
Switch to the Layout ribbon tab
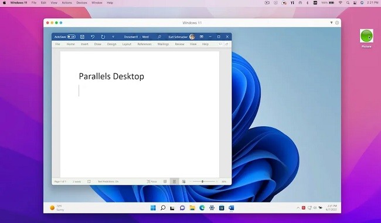(127, 44)
